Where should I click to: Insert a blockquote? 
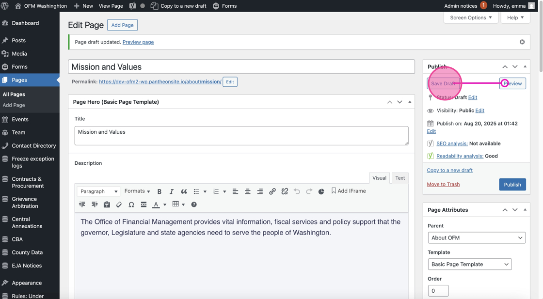coord(184,191)
